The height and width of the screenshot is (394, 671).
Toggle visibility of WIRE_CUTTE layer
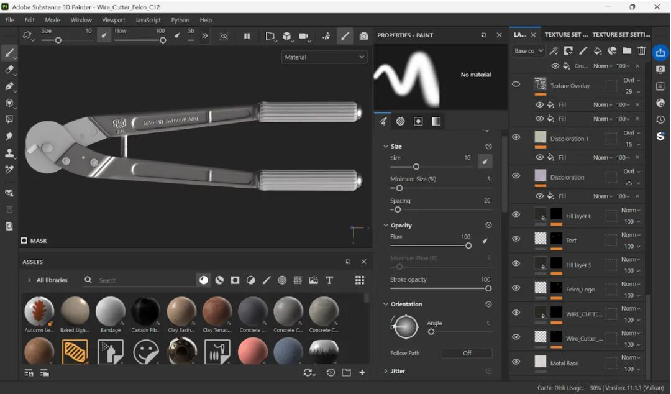click(516, 313)
